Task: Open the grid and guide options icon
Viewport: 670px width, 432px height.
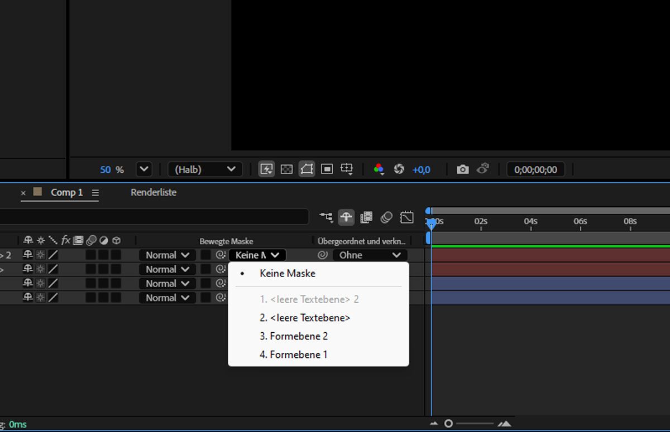Action: tap(347, 169)
